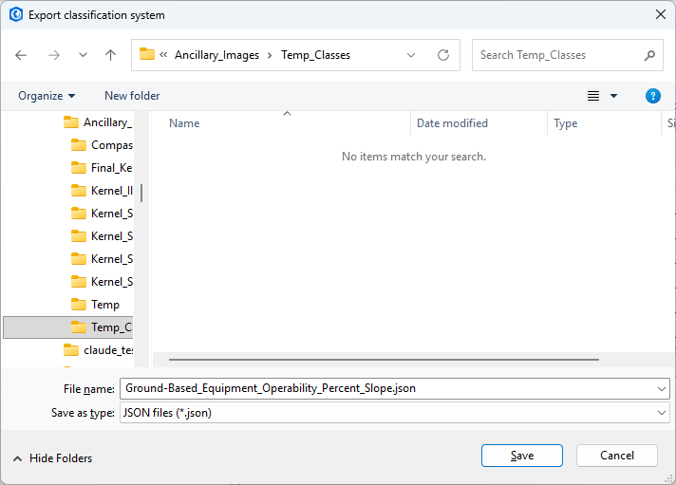
Task: Click the horizontal scrollbar in the file list
Action: click(x=384, y=359)
